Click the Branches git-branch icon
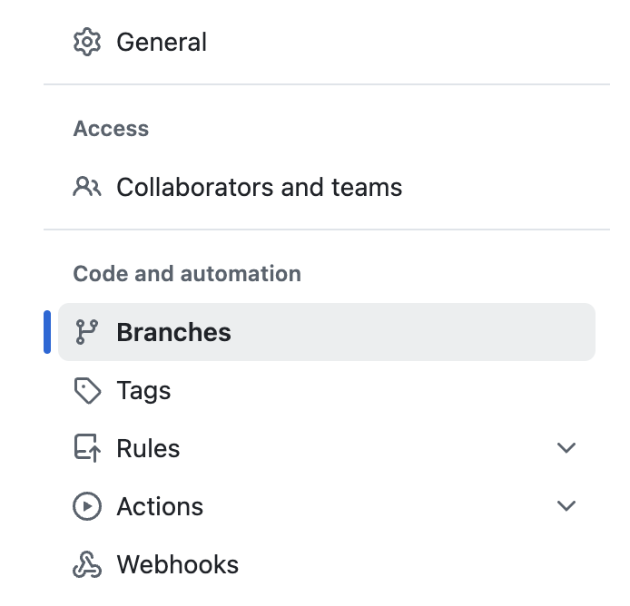 [87, 332]
